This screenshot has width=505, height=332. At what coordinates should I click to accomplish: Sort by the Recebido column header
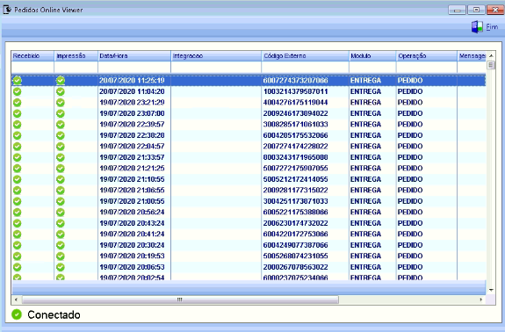(32, 56)
